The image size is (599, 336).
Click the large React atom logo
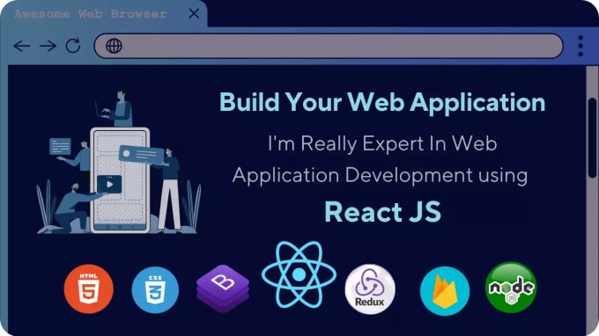[x=299, y=274]
